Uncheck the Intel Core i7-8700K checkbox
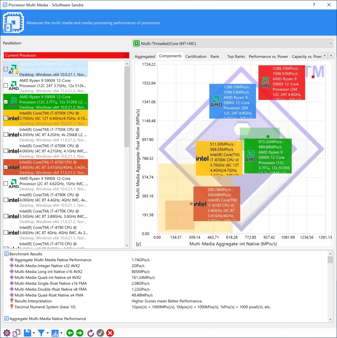The width and height of the screenshot is (337, 338). (6, 118)
